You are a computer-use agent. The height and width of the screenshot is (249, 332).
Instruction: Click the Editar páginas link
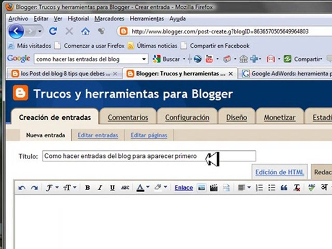(149, 135)
